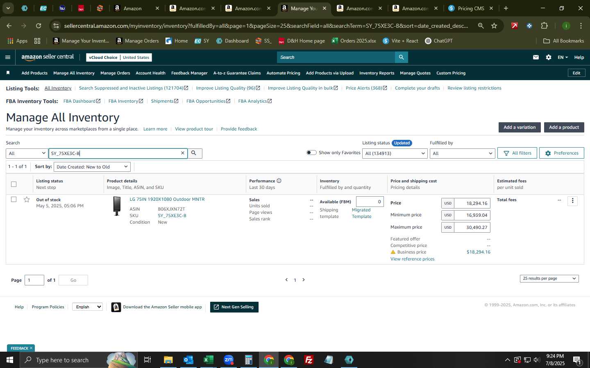
Task: Open the Preferences button
Action: pyautogui.click(x=561, y=153)
